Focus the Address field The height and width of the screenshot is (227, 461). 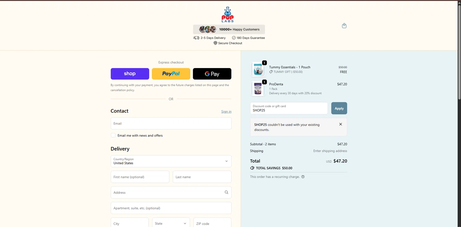(171, 192)
